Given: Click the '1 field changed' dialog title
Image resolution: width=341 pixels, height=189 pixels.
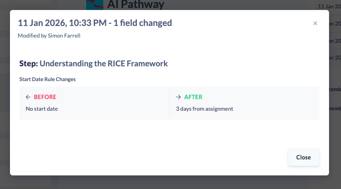Looking at the screenshot, I should coord(95,23).
